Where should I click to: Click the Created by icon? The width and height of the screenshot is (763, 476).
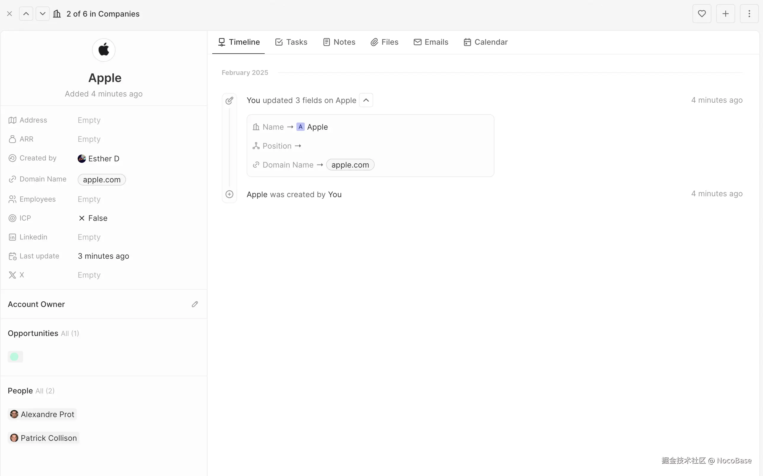point(12,158)
